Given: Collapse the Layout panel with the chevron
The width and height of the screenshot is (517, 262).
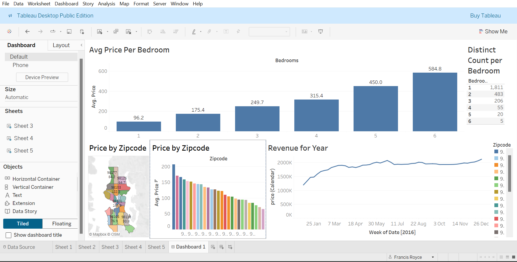Looking at the screenshot, I should pyautogui.click(x=81, y=45).
